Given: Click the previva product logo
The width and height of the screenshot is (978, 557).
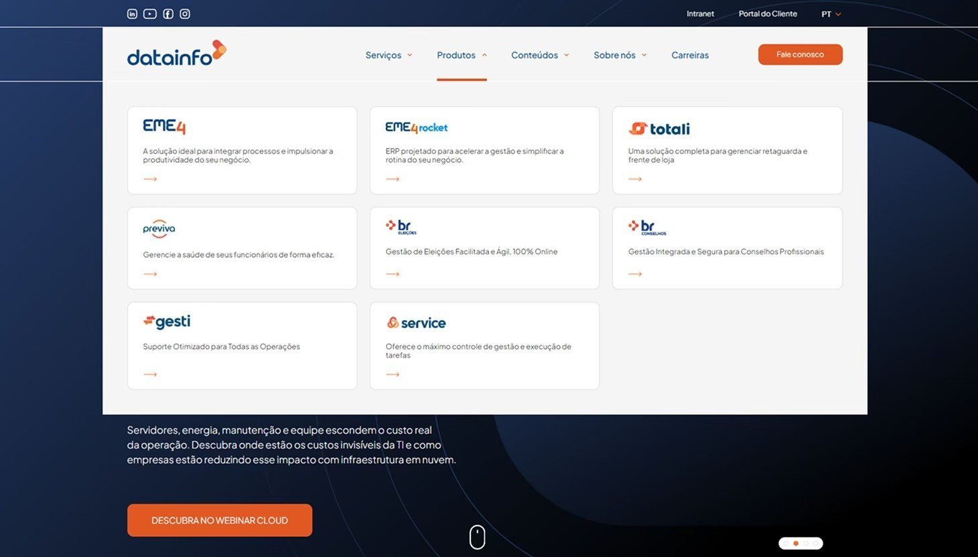Looking at the screenshot, I should click(159, 229).
